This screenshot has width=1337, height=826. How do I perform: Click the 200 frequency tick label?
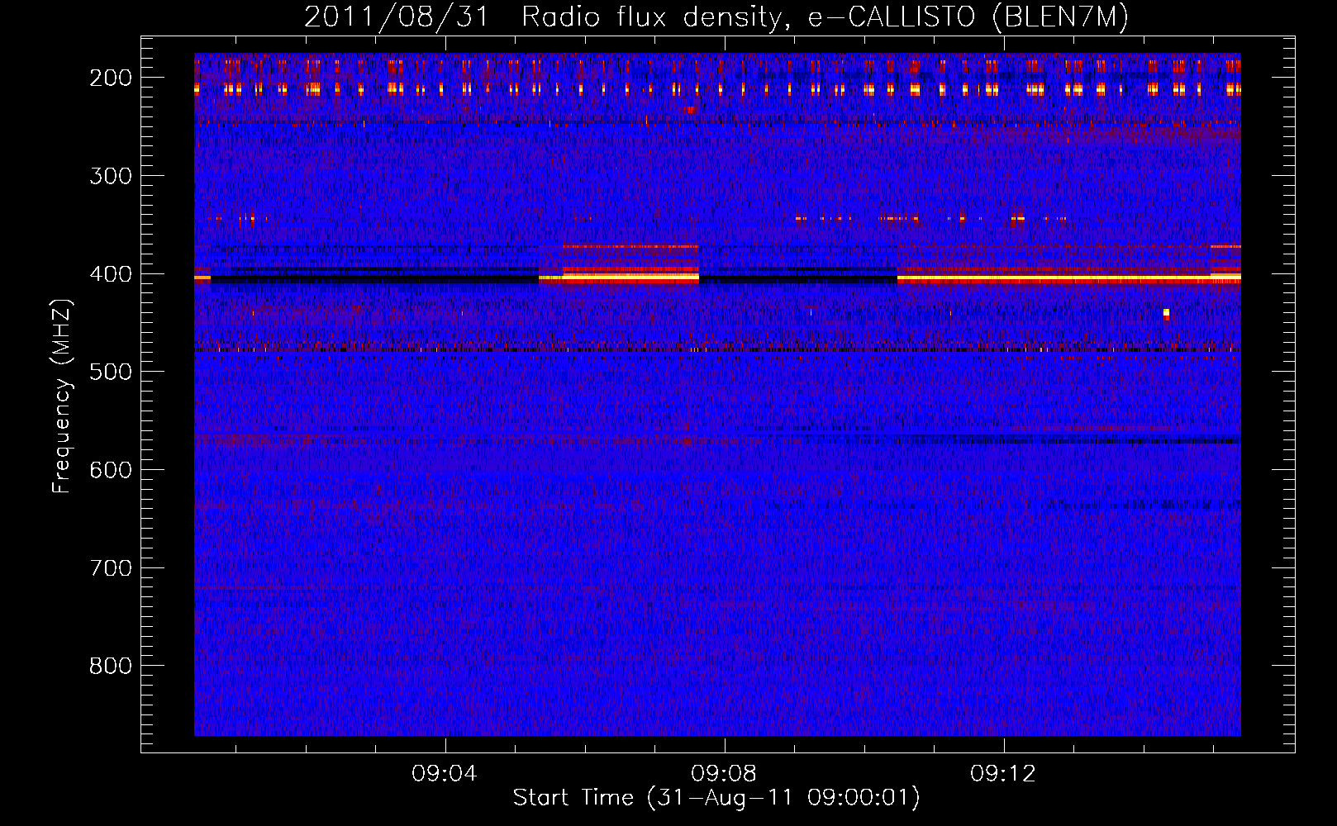pyautogui.click(x=110, y=78)
